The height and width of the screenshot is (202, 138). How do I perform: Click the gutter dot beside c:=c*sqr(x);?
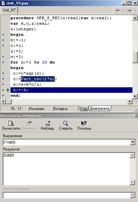(3, 73)
